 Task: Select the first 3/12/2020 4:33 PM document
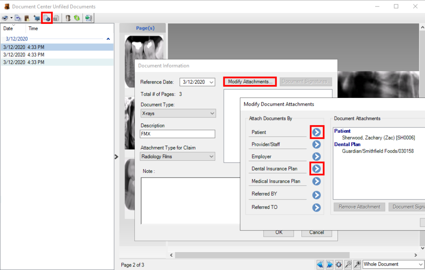[57, 47]
